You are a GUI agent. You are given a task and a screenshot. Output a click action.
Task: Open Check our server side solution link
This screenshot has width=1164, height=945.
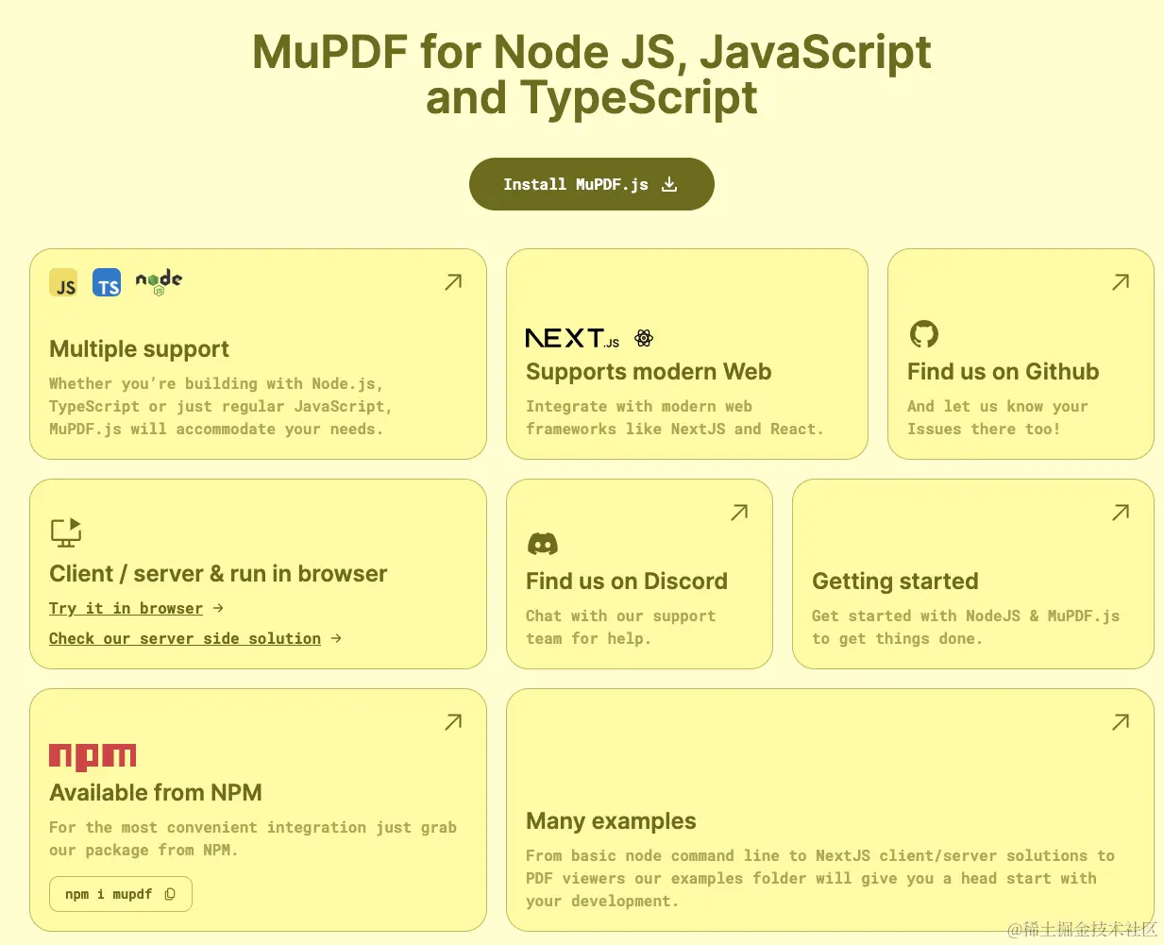point(185,639)
